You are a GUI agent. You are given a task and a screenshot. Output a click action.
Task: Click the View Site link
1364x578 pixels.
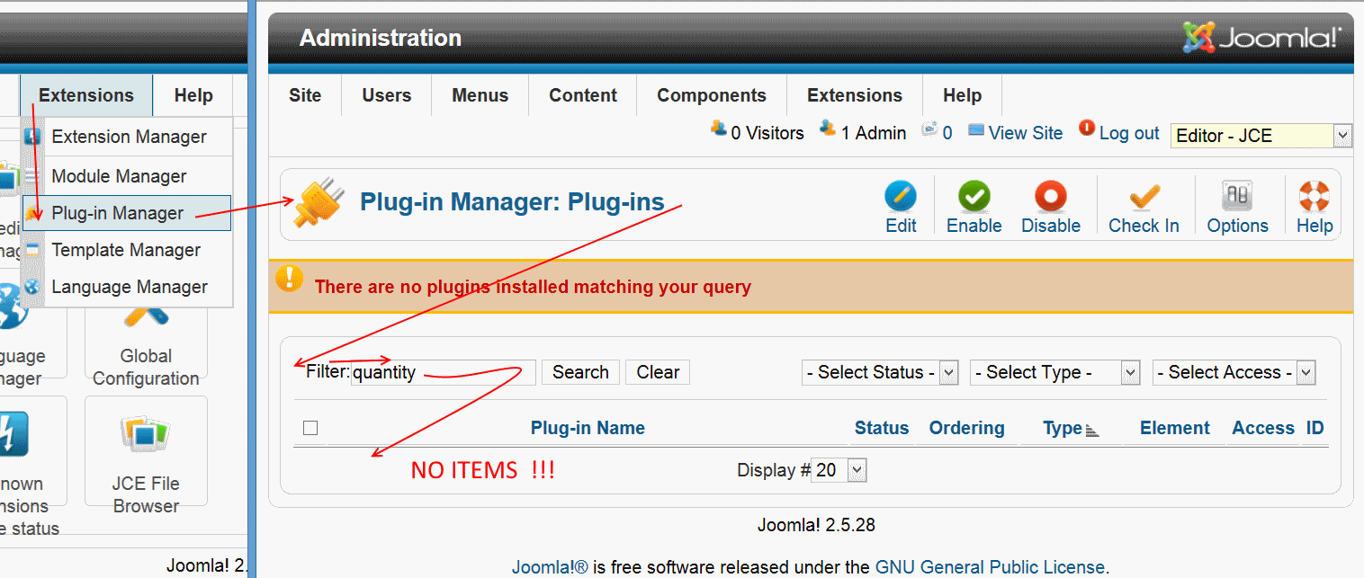[1025, 133]
